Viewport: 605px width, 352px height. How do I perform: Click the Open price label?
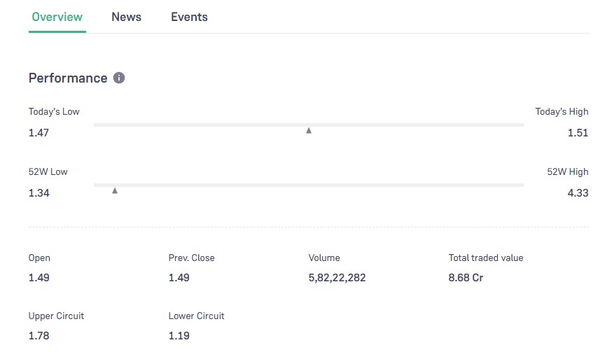click(39, 258)
